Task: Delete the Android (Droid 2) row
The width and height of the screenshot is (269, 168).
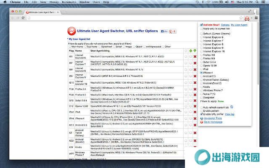Action: 195,141
